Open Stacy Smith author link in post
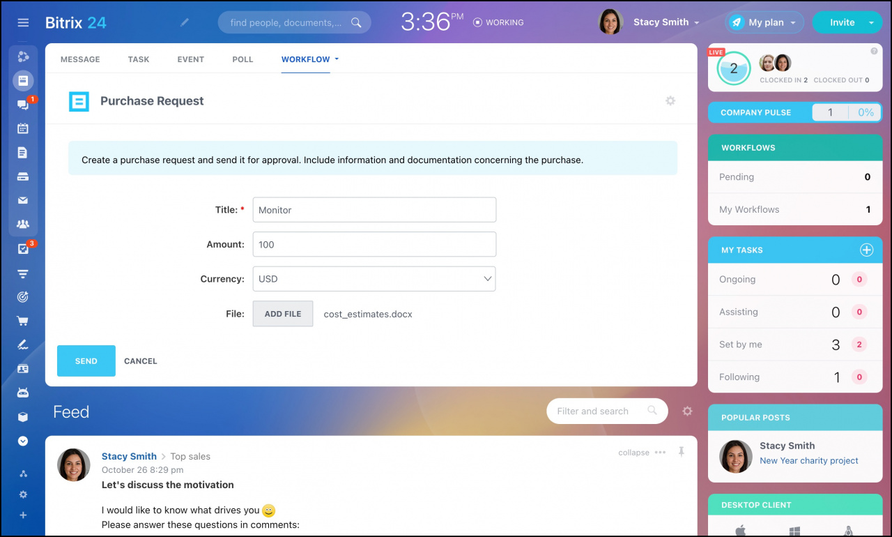 (x=129, y=457)
